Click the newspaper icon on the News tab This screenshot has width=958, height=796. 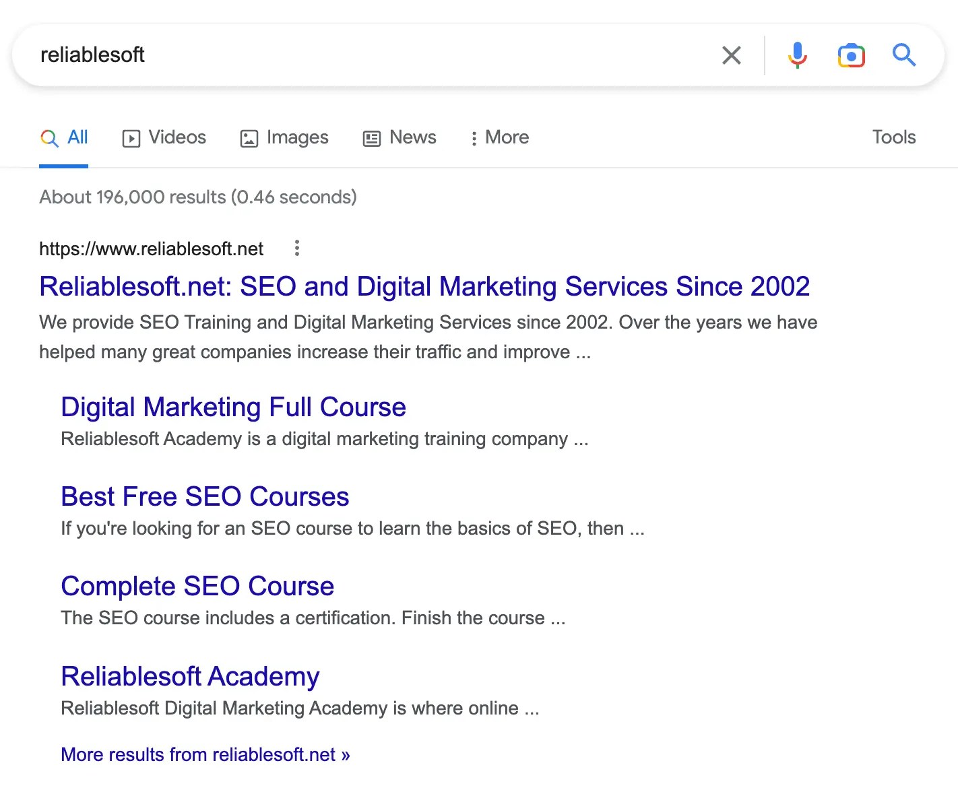coord(371,137)
